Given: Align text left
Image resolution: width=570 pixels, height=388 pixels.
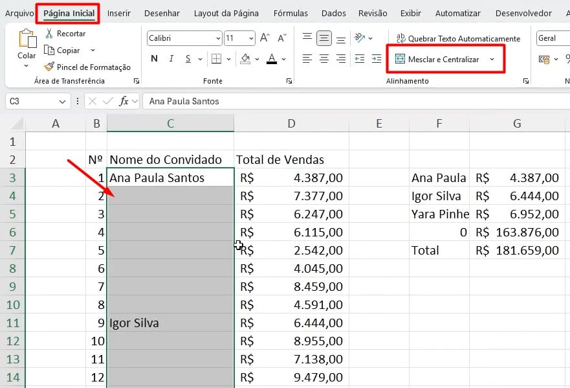Looking at the screenshot, I should point(307,58).
